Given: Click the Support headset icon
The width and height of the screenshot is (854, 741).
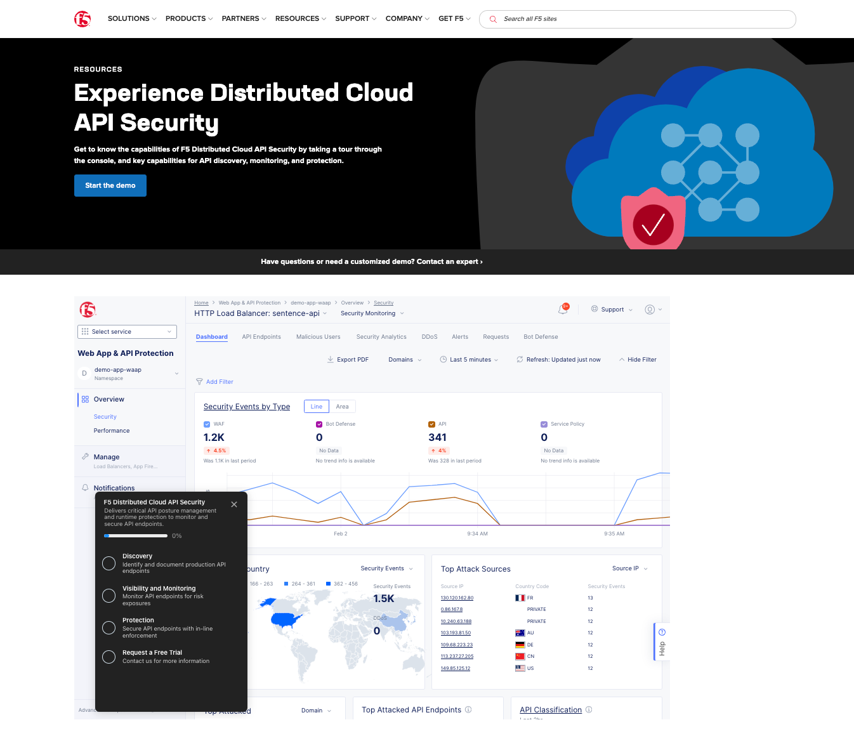Looking at the screenshot, I should click(x=595, y=309).
